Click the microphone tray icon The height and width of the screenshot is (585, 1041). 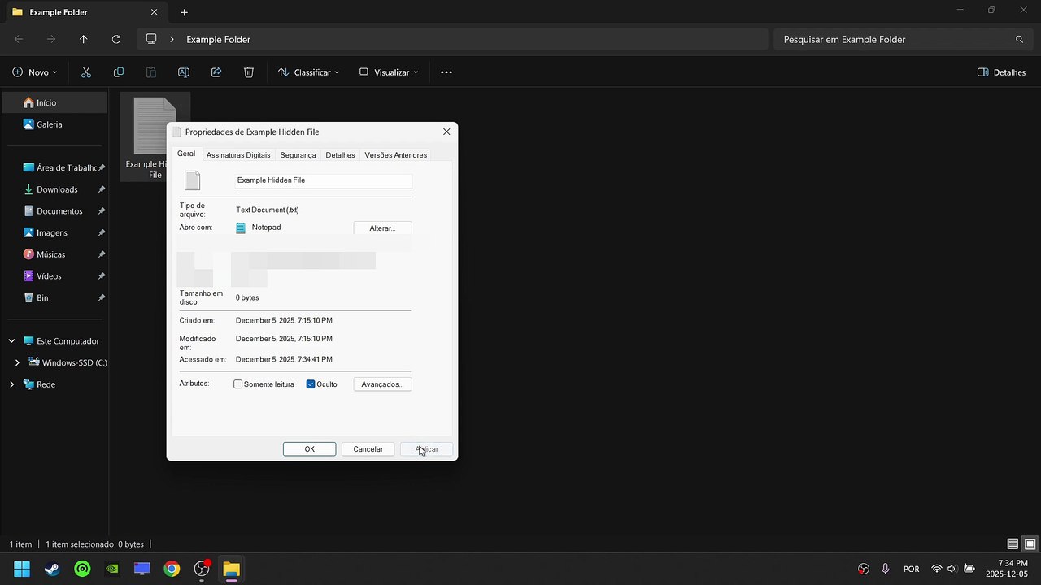885,569
